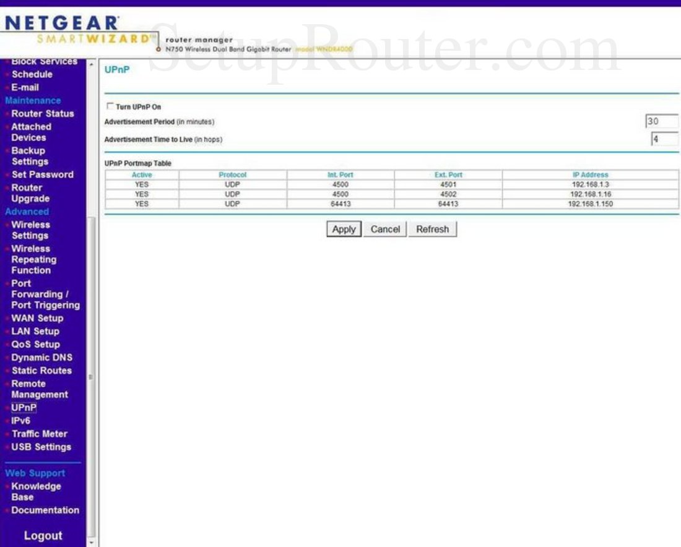681x547 pixels.
Task: Enable the Turn UPnP On checkbox
Action: (x=111, y=106)
